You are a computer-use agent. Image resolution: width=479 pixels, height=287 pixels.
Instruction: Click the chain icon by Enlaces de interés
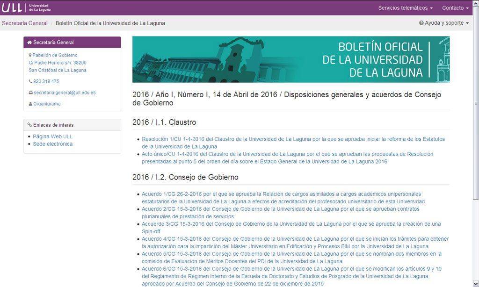(29, 125)
